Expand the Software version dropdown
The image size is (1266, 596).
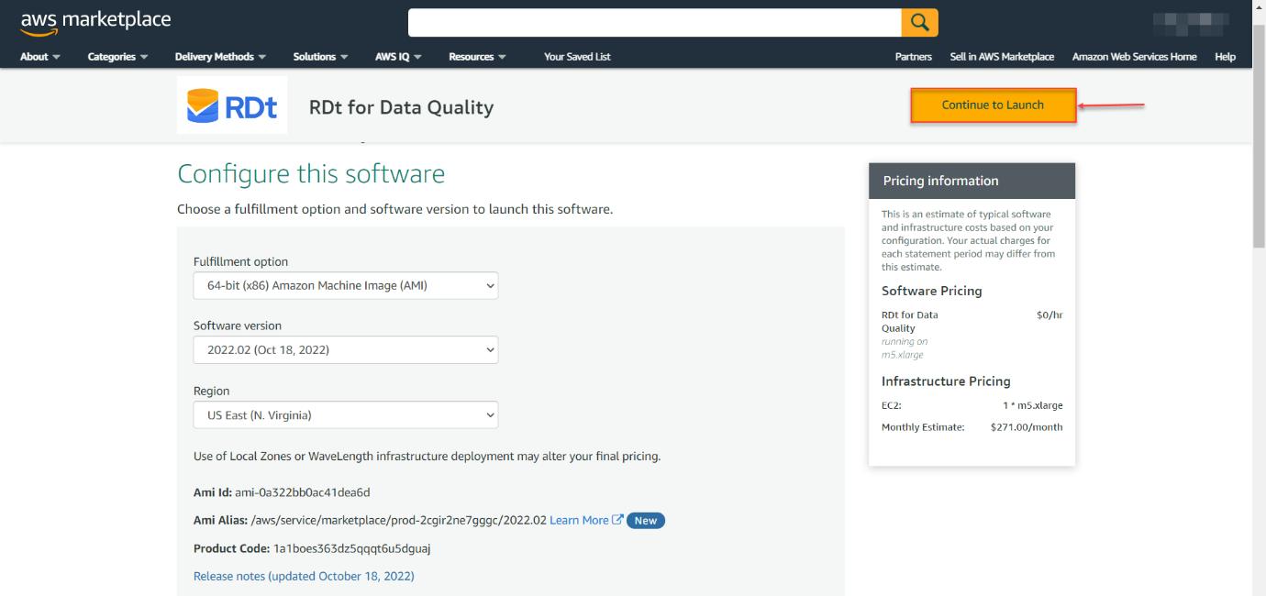pos(346,349)
